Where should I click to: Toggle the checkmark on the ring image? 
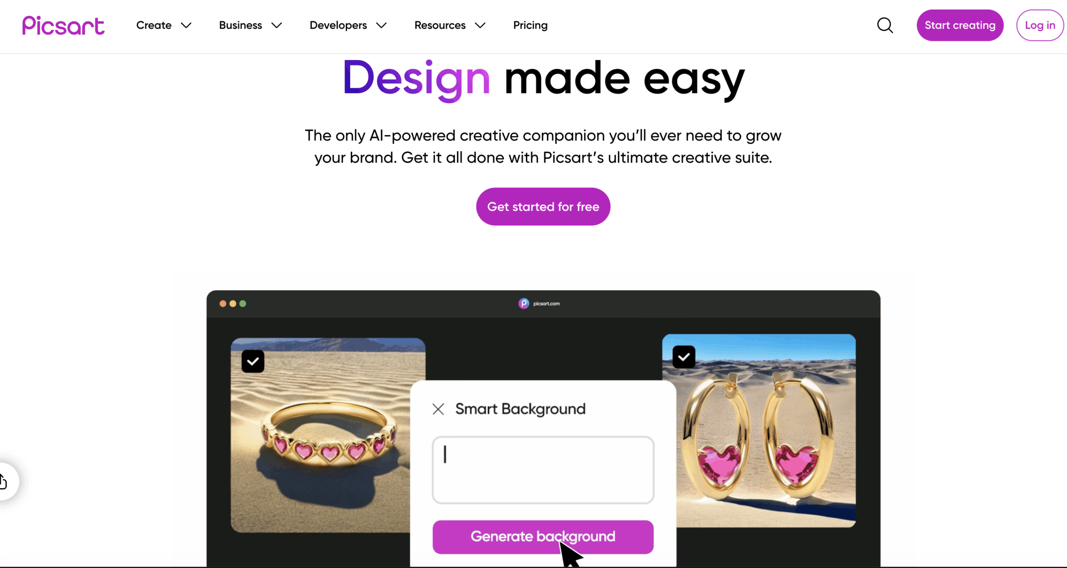253,361
